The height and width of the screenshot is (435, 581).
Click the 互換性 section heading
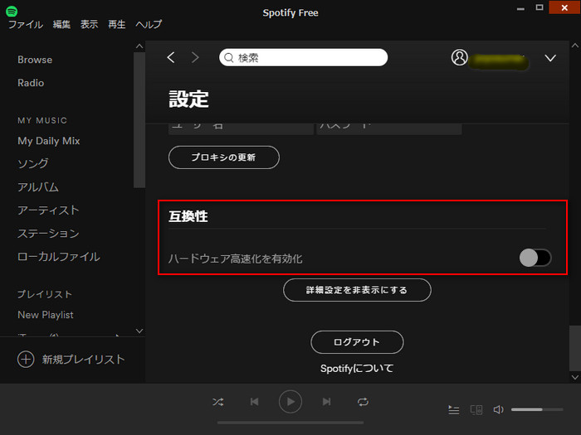click(188, 216)
